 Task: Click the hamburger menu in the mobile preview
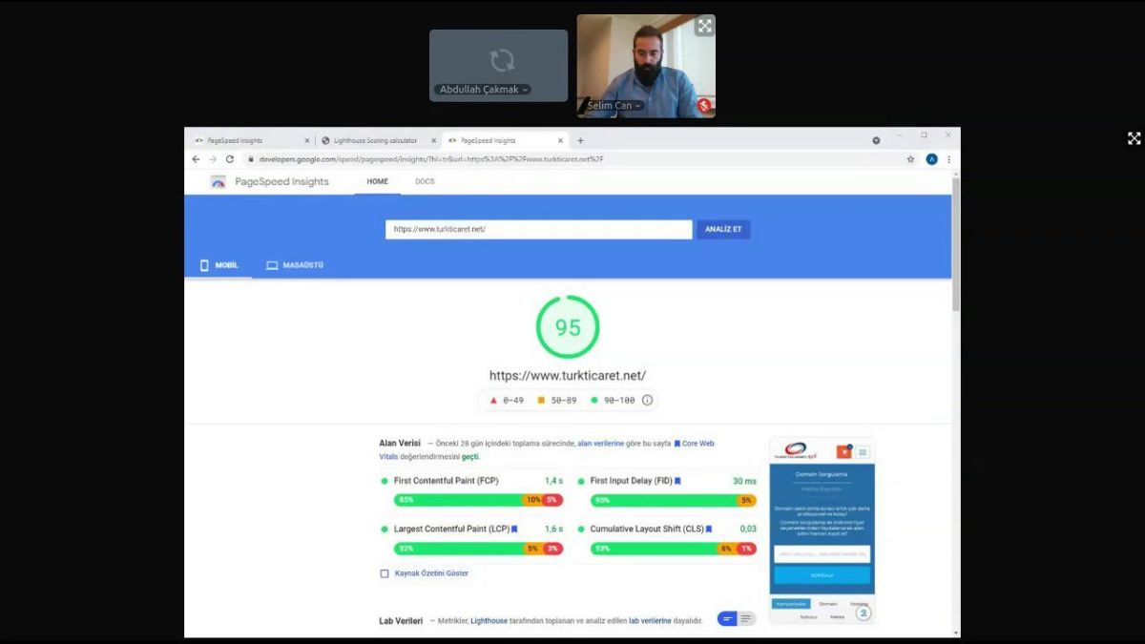point(863,451)
